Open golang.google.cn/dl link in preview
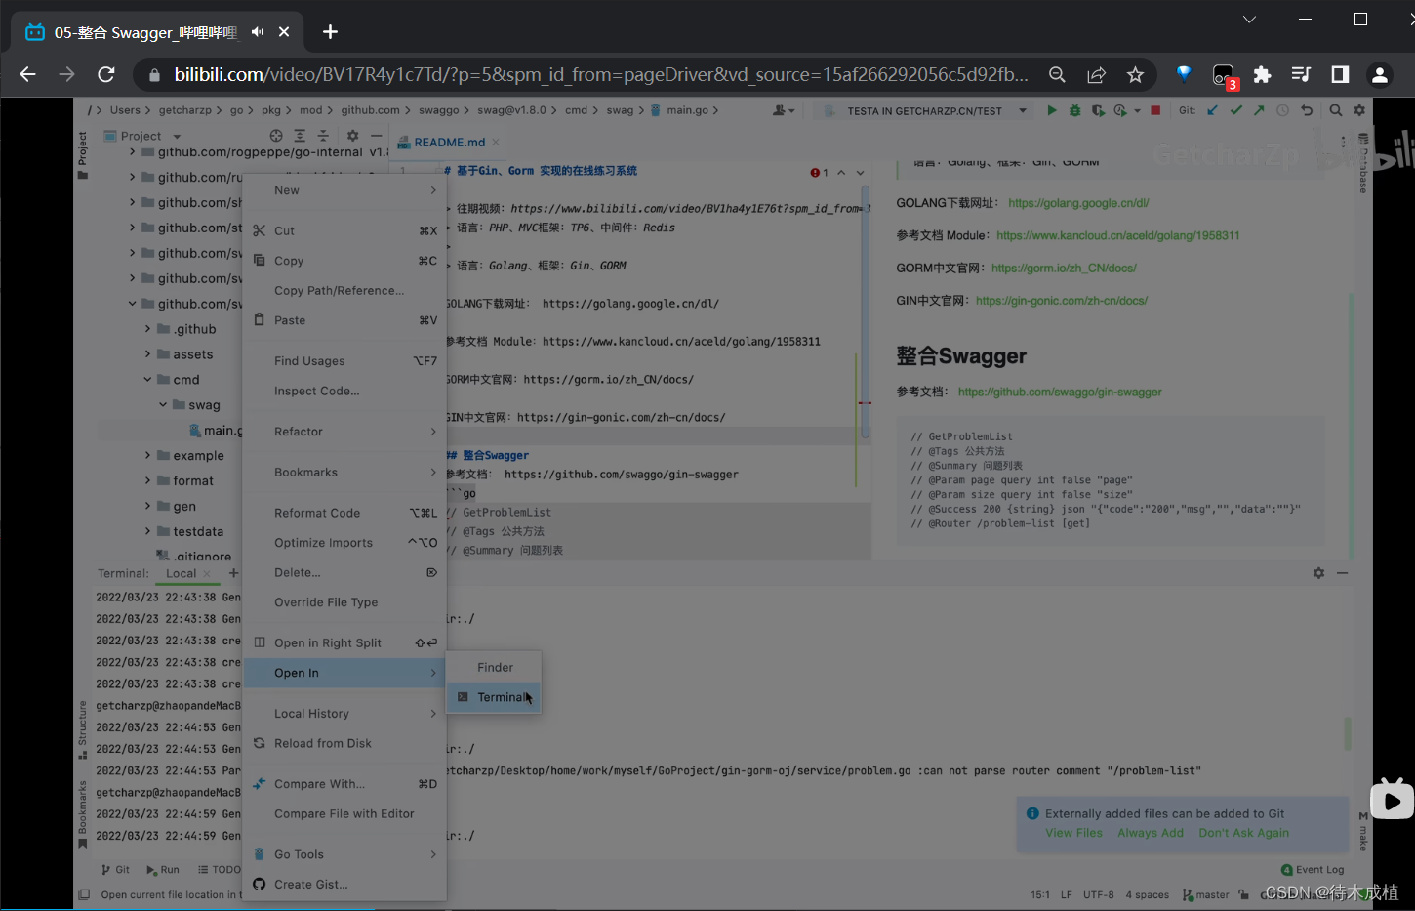Image resolution: width=1415 pixels, height=911 pixels. pyautogui.click(x=1078, y=203)
